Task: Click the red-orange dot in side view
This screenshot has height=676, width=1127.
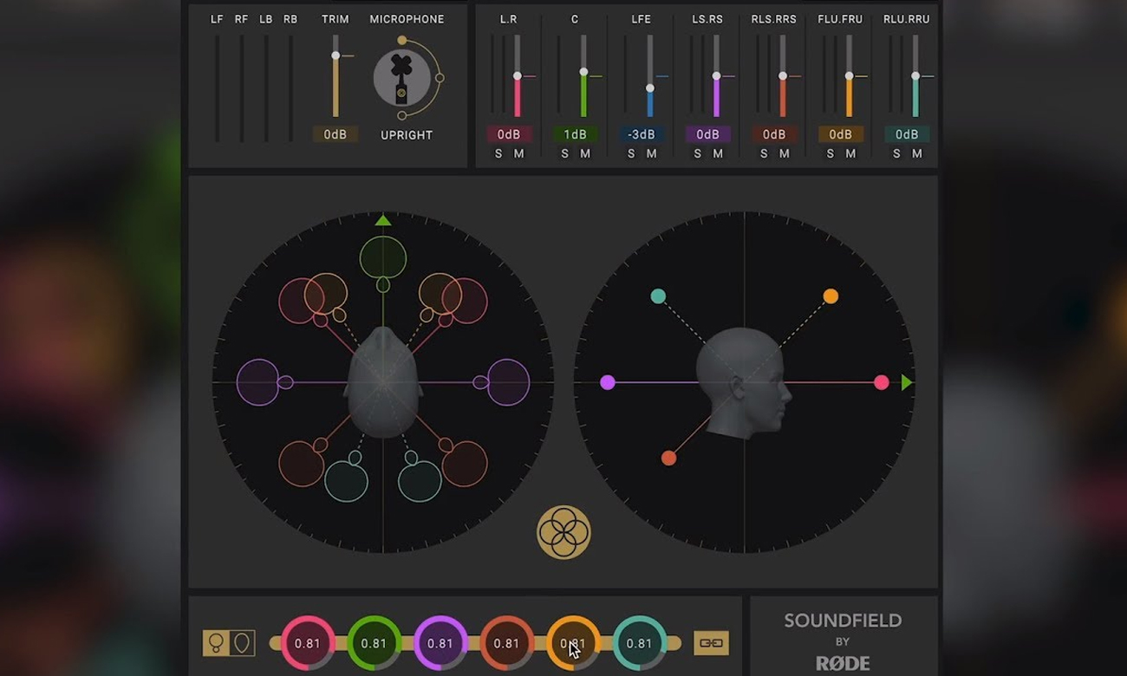Action: (668, 458)
